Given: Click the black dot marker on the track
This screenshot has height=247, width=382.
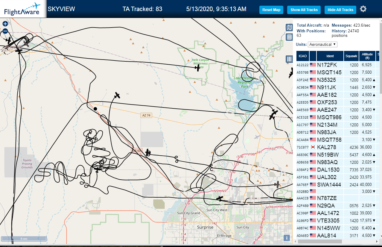Looking at the screenshot, I should coord(95,109).
